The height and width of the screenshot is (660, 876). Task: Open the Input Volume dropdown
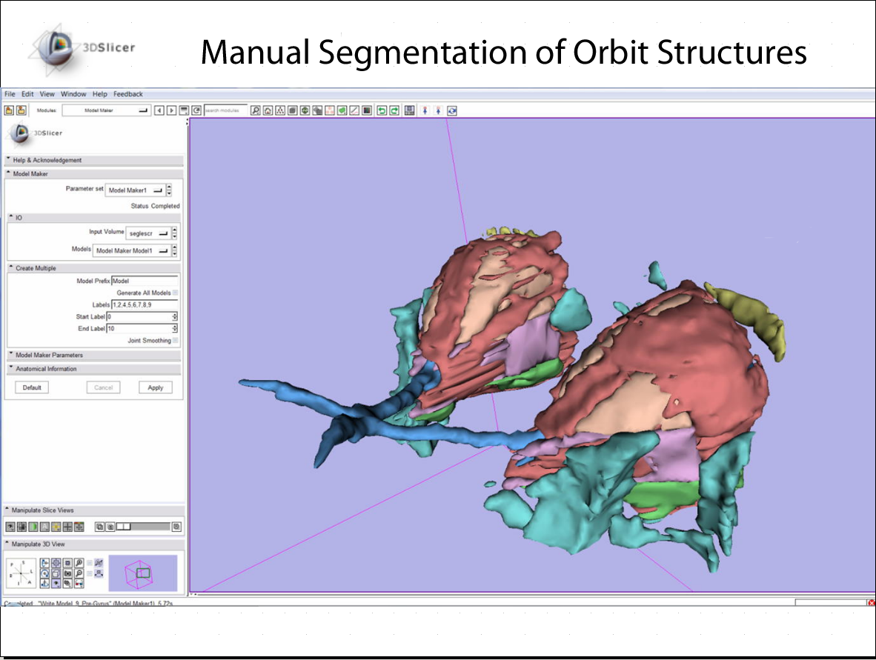(x=147, y=233)
